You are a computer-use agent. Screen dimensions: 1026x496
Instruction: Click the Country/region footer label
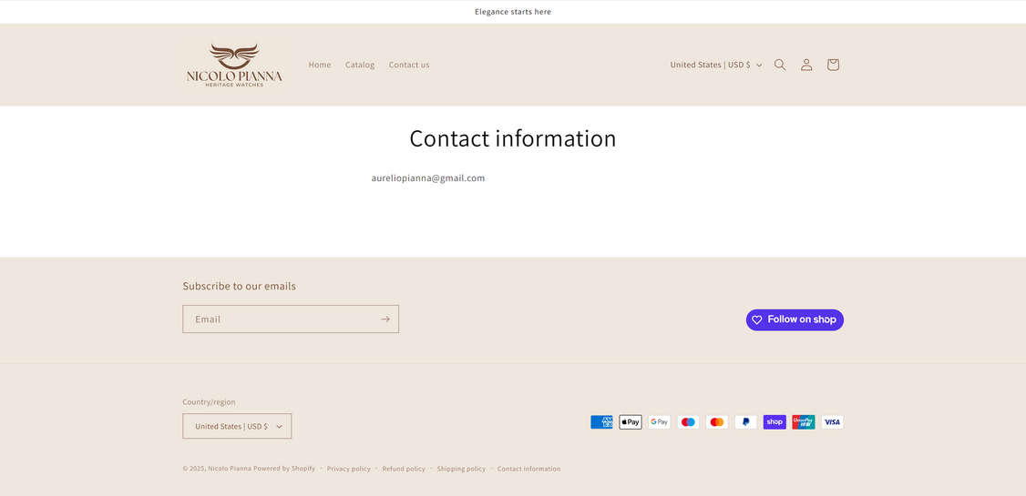[x=209, y=402]
